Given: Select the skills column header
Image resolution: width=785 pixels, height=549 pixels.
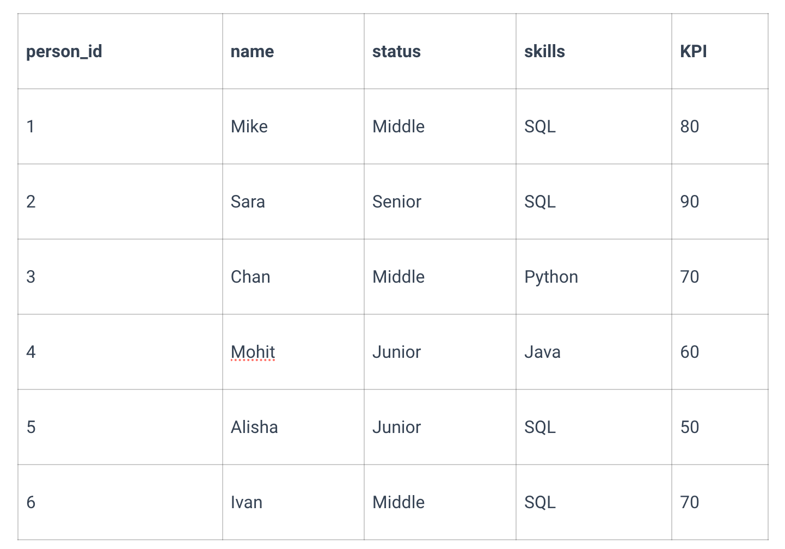Looking at the screenshot, I should [594, 51].
